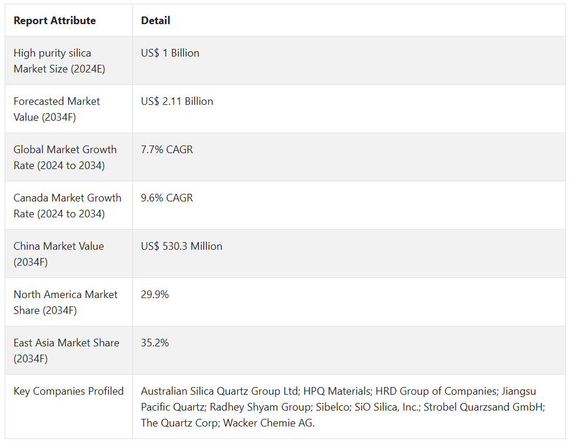Image resolution: width=569 pixels, height=443 pixels.
Task: Select Forecasted Market Value (2034F) cell
Action: point(56,109)
